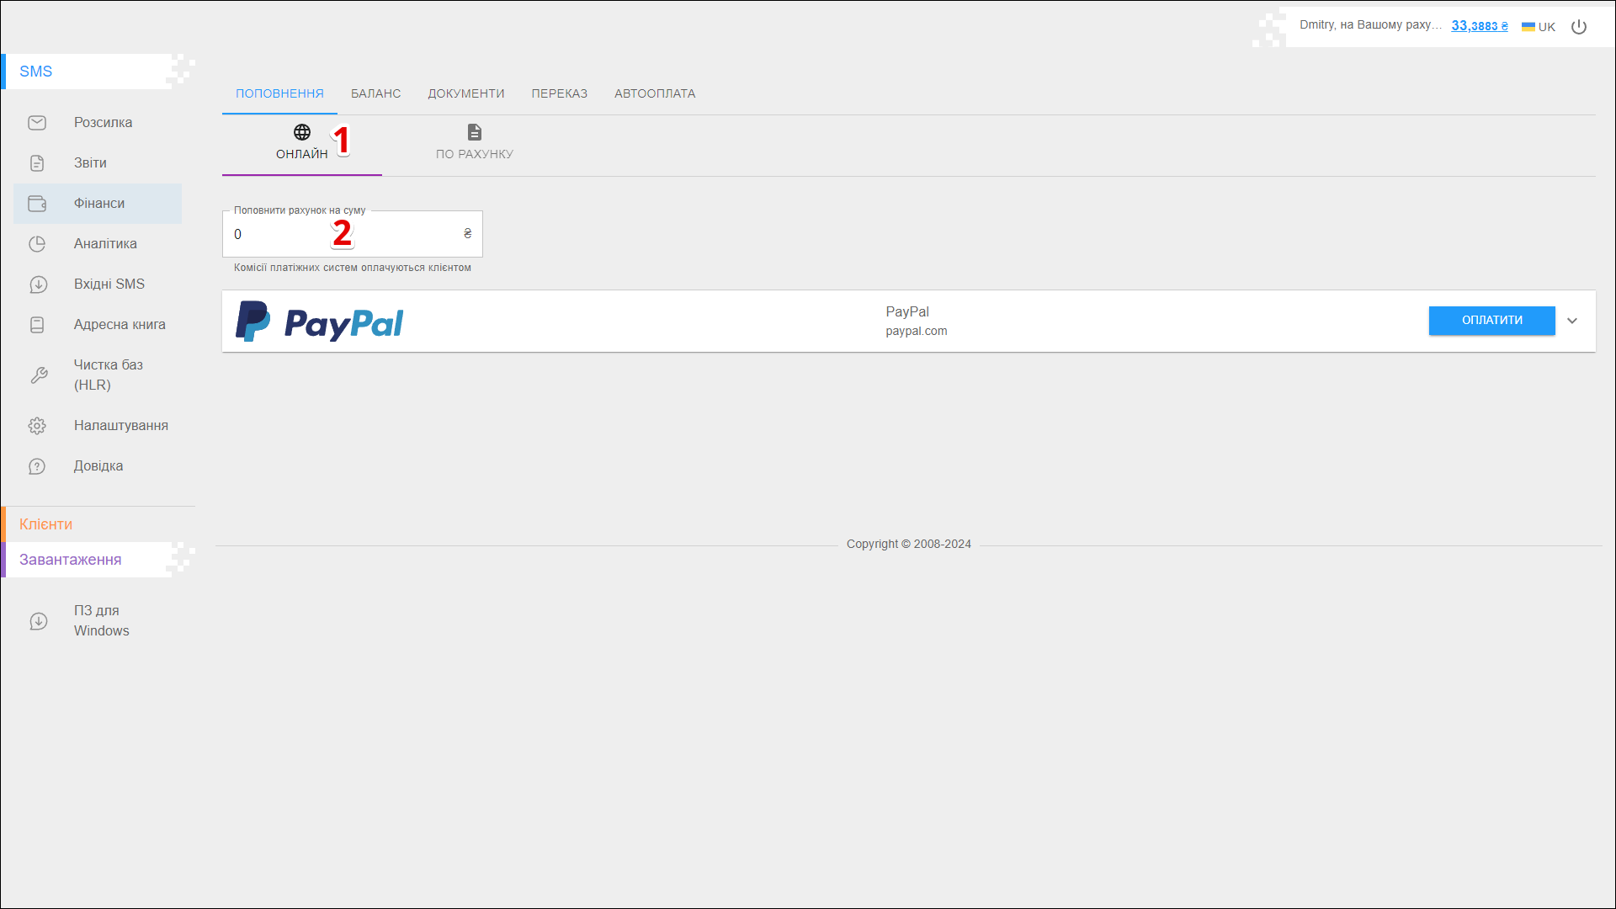Click the Вхідні SMS download icon
Screen dimensions: 1616x909
[37, 284]
